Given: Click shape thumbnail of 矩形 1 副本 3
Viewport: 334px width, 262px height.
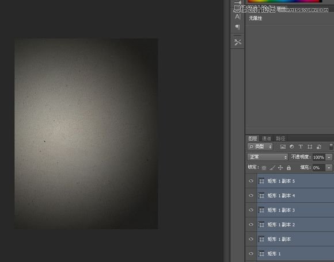Looking at the screenshot, I should coord(261,210).
